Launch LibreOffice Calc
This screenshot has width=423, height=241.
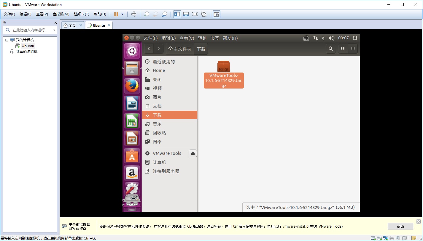coord(132,121)
